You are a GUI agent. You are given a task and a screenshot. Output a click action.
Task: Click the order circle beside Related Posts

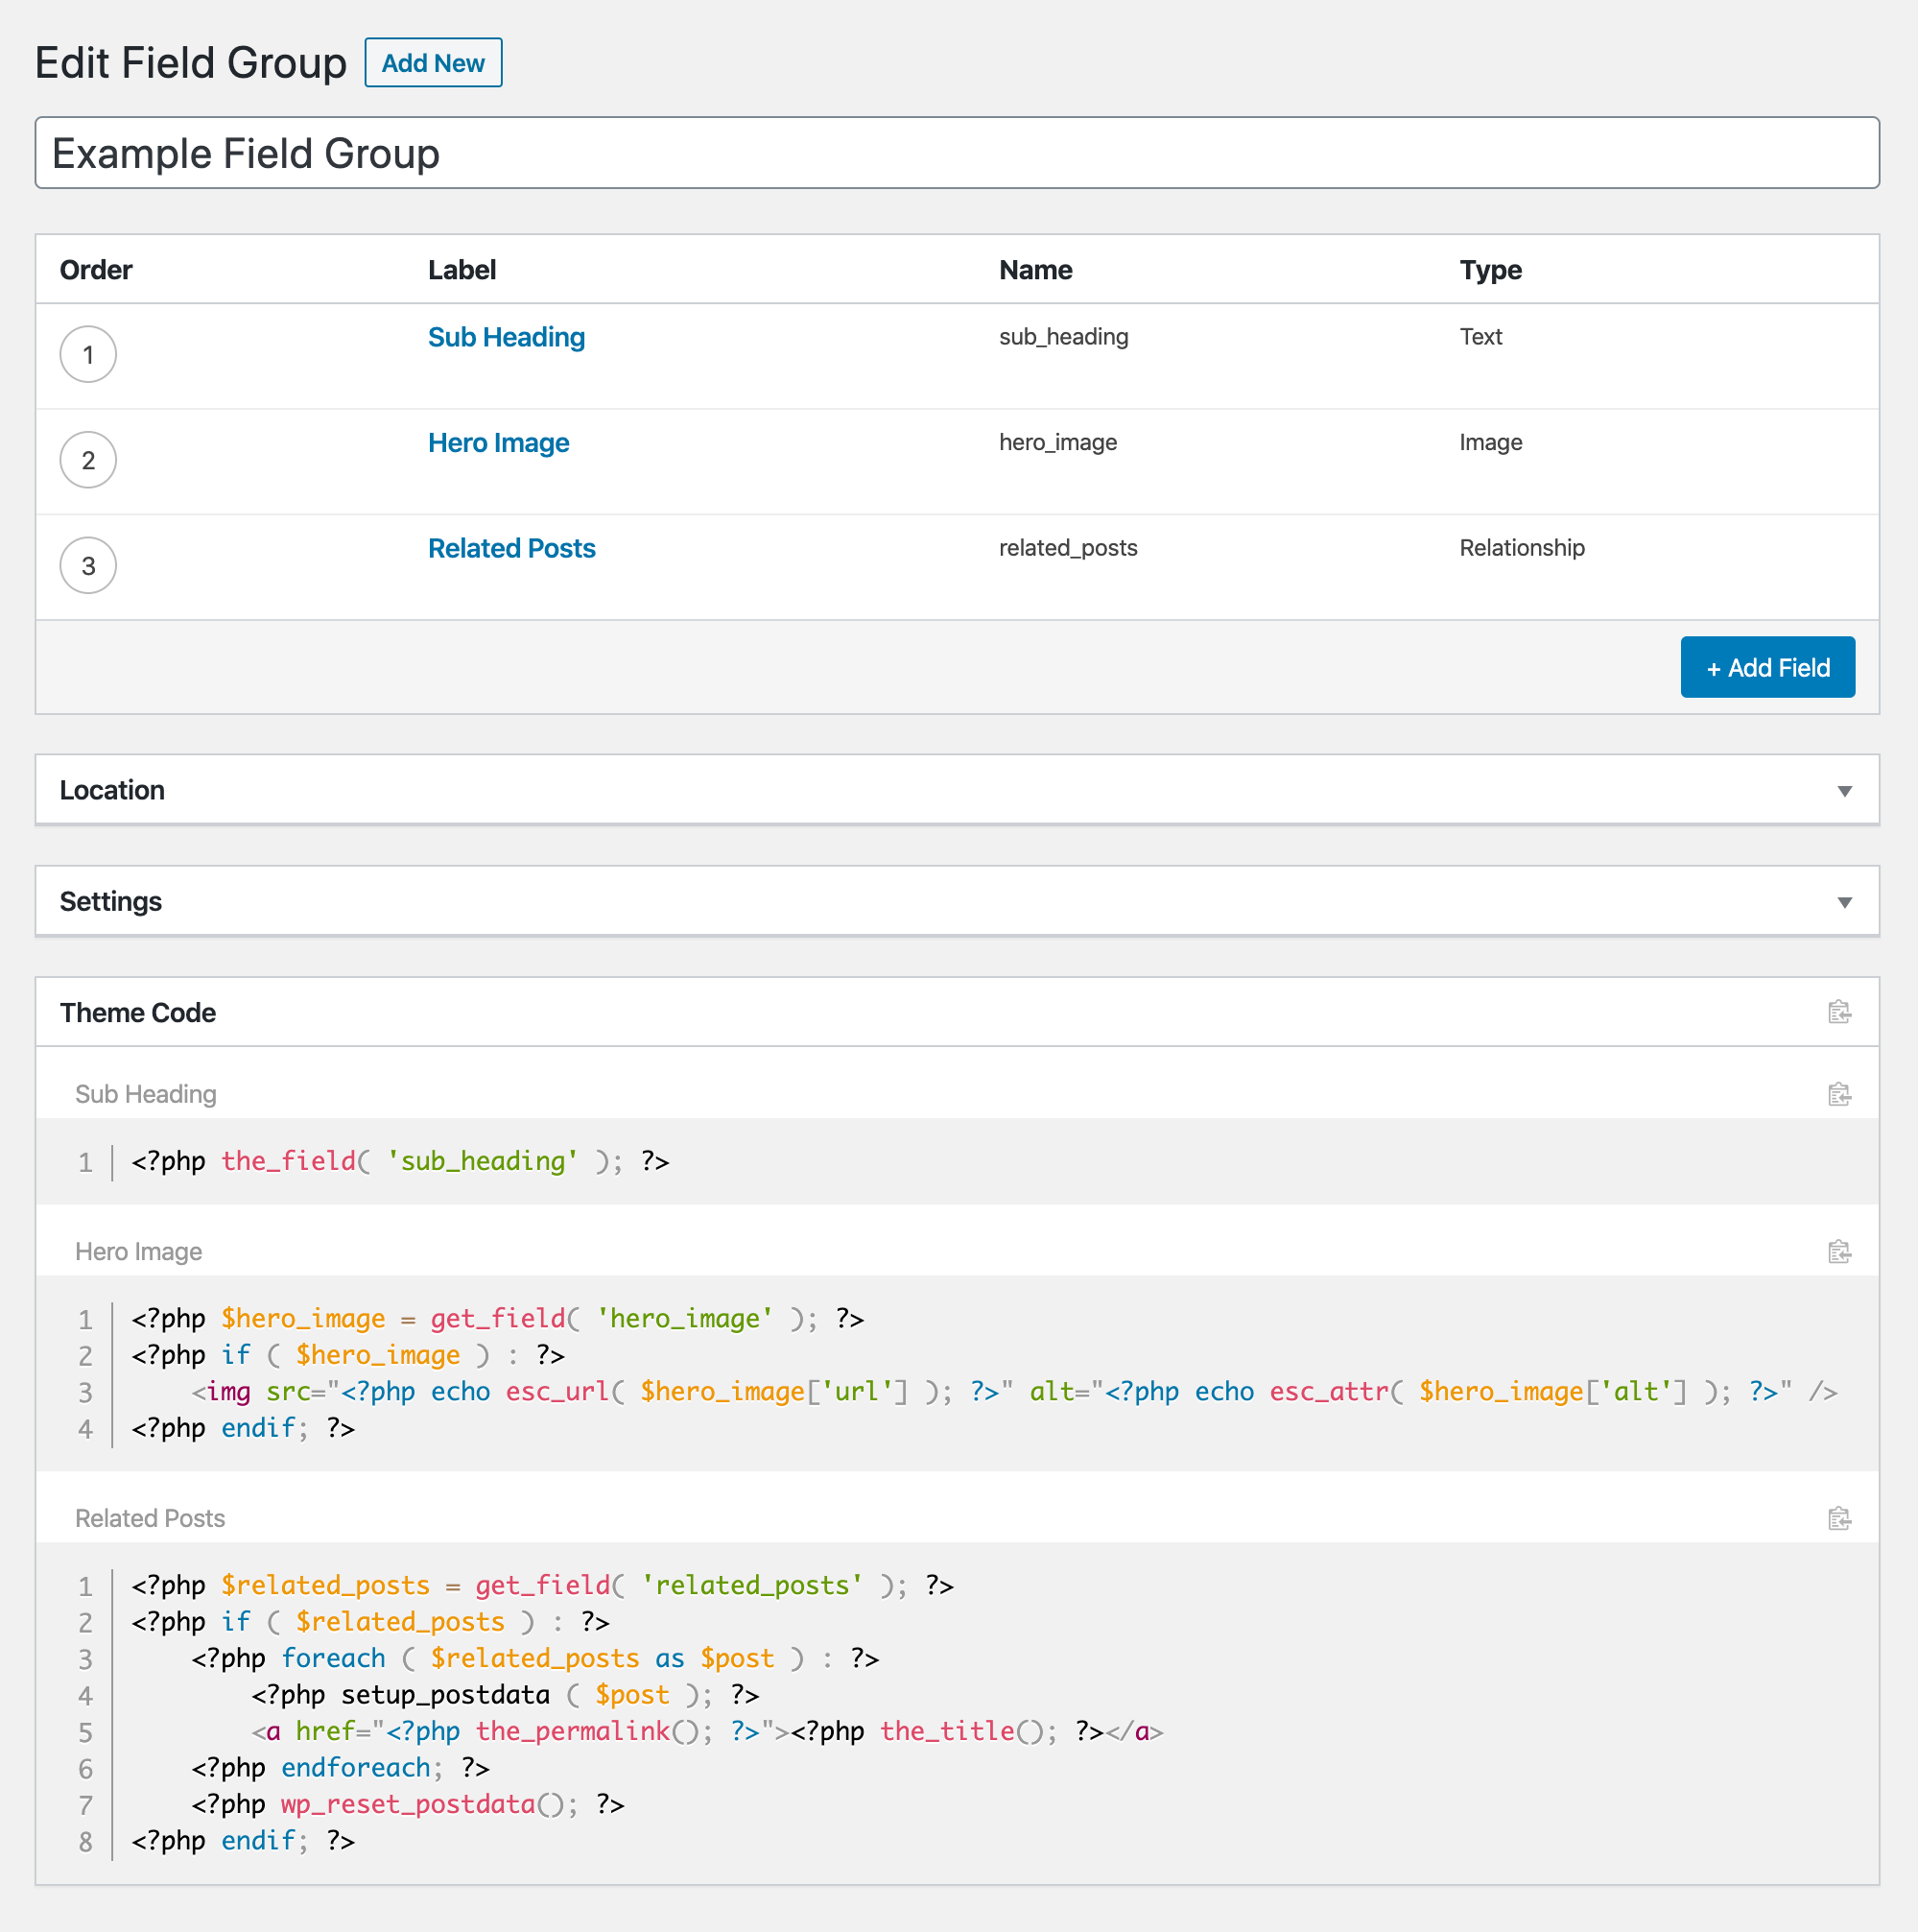(x=88, y=565)
